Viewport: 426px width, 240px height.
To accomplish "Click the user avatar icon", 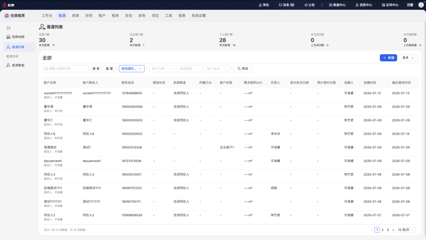I will tap(421, 5).
